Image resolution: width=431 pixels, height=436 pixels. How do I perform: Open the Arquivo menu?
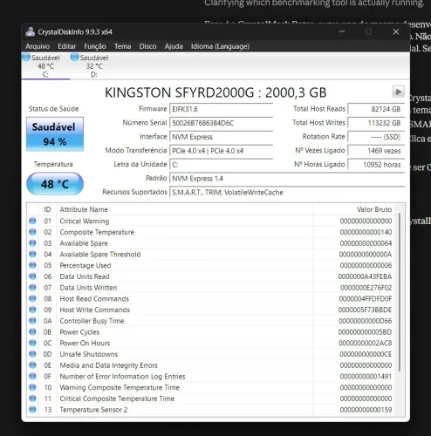(38, 46)
